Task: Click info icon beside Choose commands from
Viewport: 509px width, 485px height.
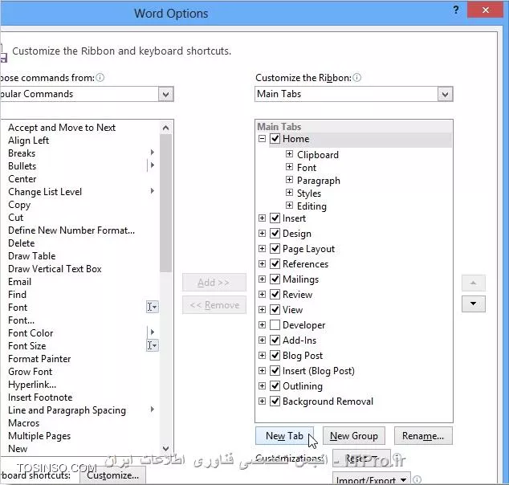Action: click(100, 78)
